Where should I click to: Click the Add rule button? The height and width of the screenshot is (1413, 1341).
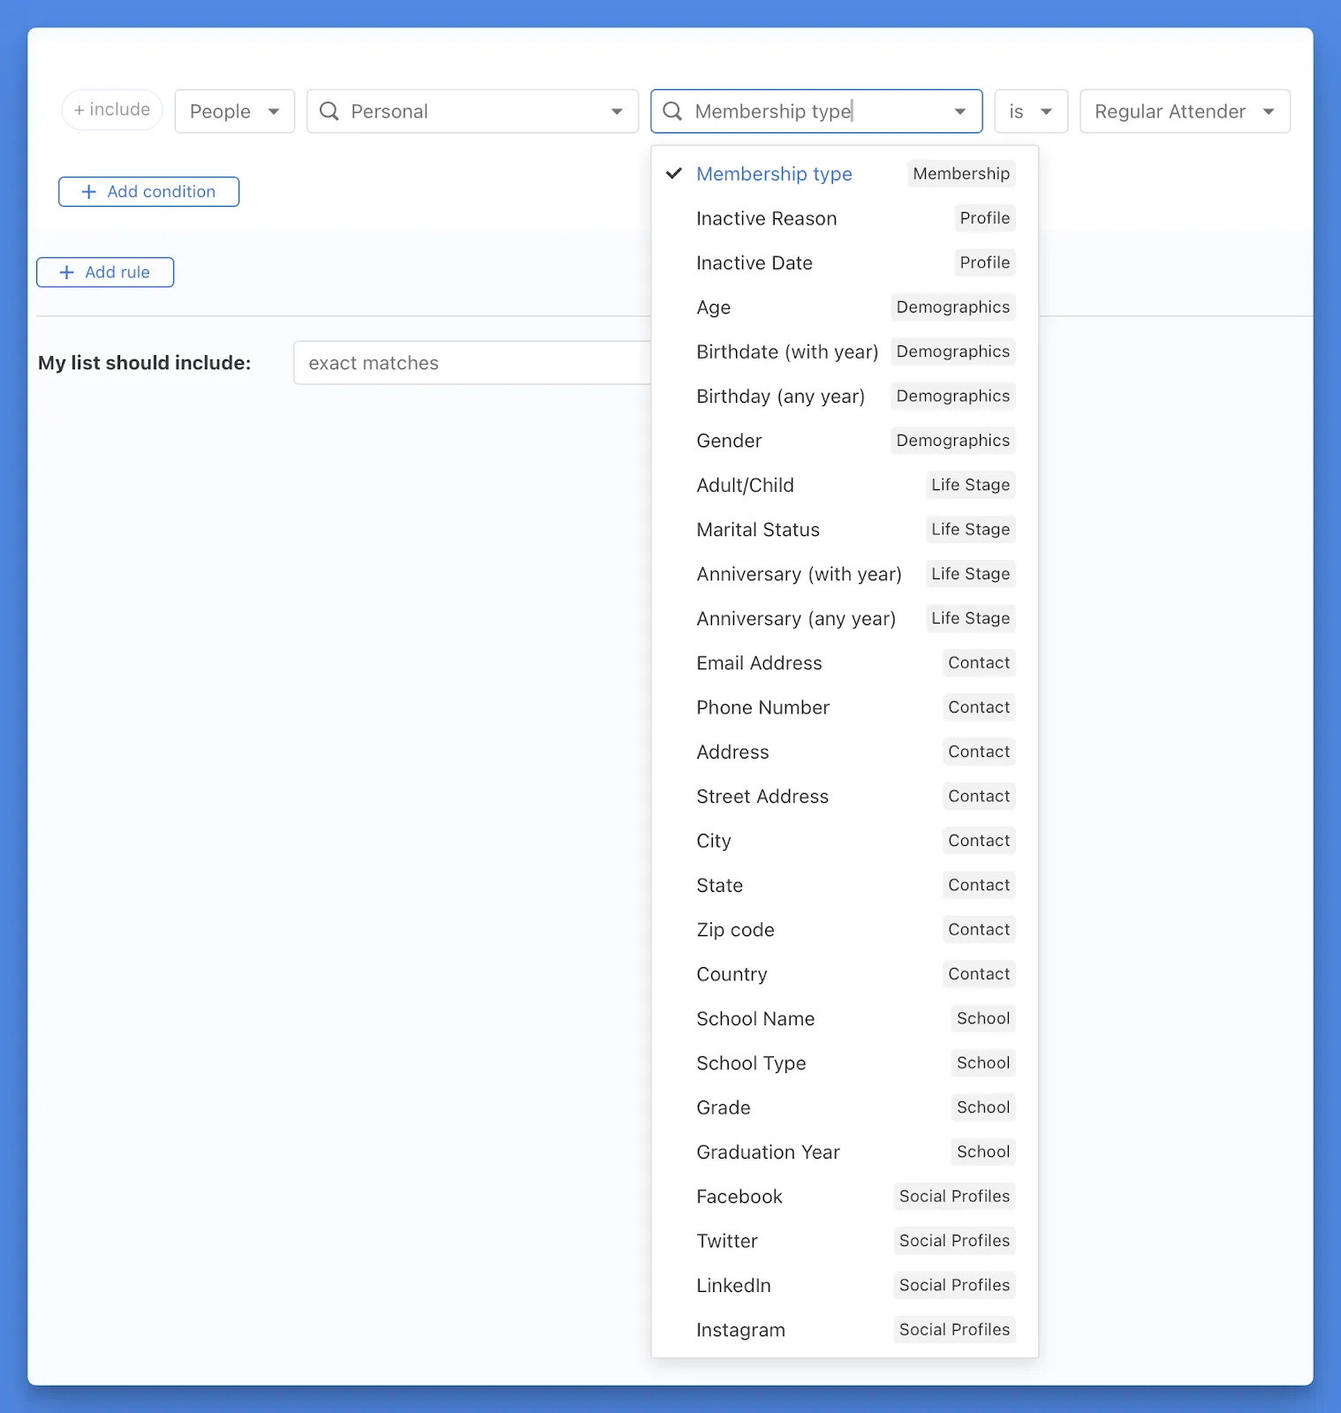(x=105, y=272)
